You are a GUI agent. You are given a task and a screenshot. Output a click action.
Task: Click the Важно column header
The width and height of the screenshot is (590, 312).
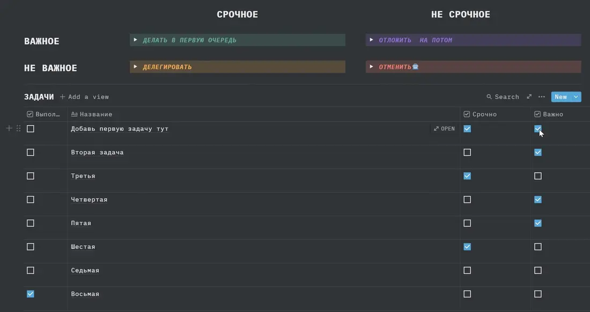pyautogui.click(x=549, y=114)
